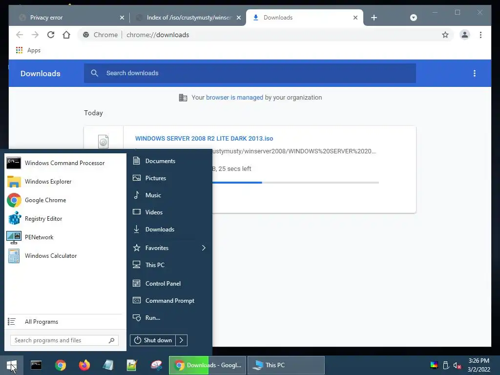Open Chrome profile avatar

(465, 35)
